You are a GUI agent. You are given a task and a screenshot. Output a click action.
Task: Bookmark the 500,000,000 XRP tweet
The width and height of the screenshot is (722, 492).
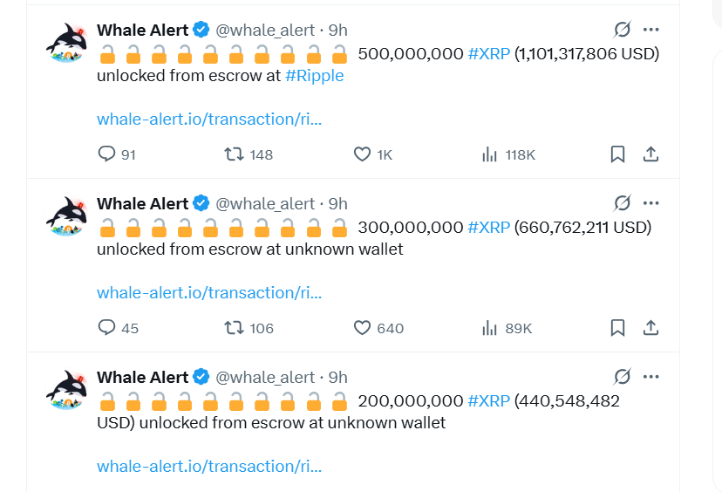(x=617, y=154)
